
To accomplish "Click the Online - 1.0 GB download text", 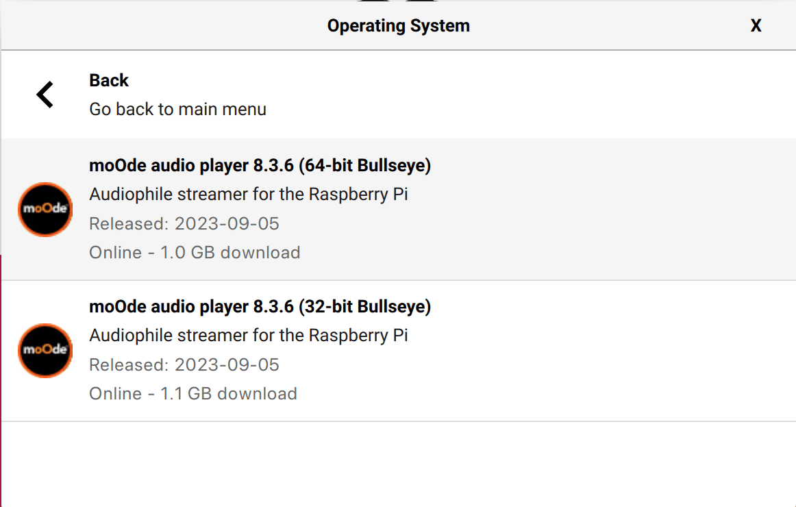I will (195, 252).
